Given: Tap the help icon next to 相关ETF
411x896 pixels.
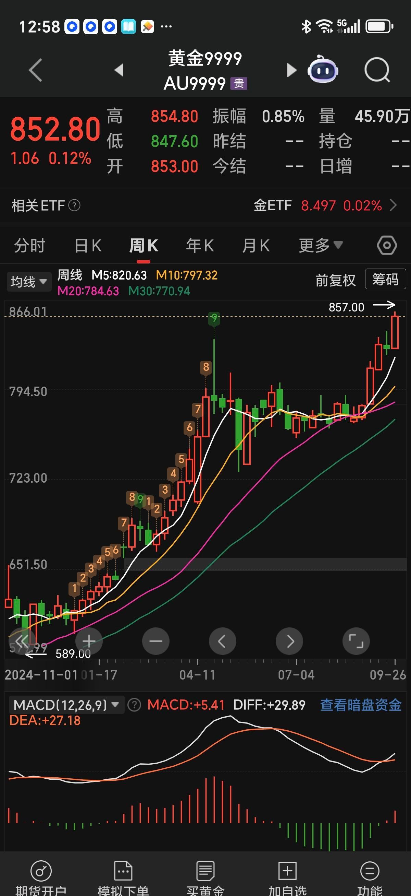Looking at the screenshot, I should point(74,205).
